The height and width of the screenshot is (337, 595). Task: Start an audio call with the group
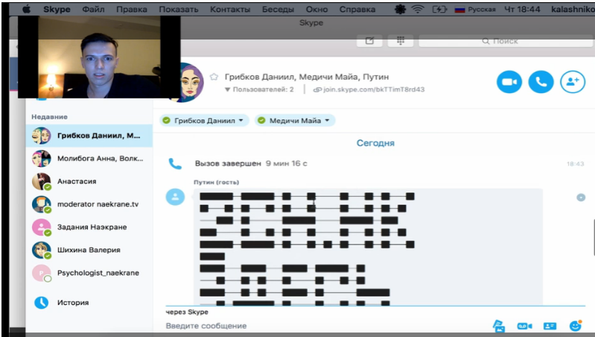541,82
